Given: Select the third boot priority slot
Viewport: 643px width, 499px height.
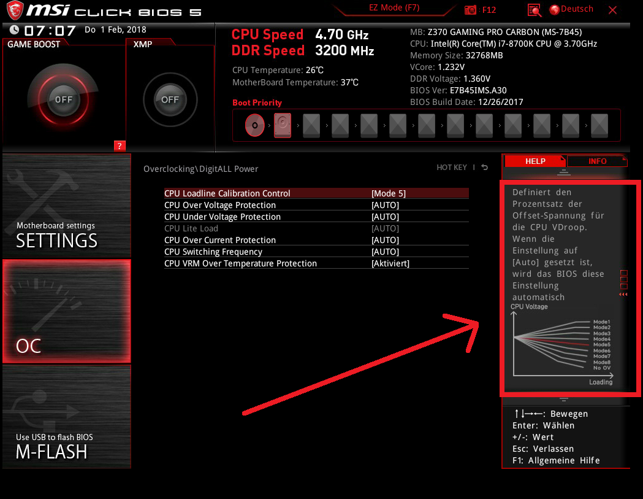Looking at the screenshot, I should [x=311, y=125].
